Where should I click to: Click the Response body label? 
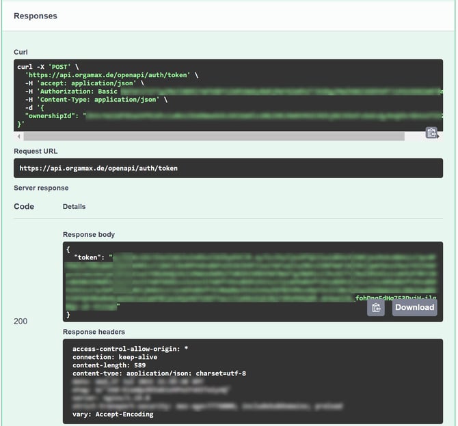89,234
